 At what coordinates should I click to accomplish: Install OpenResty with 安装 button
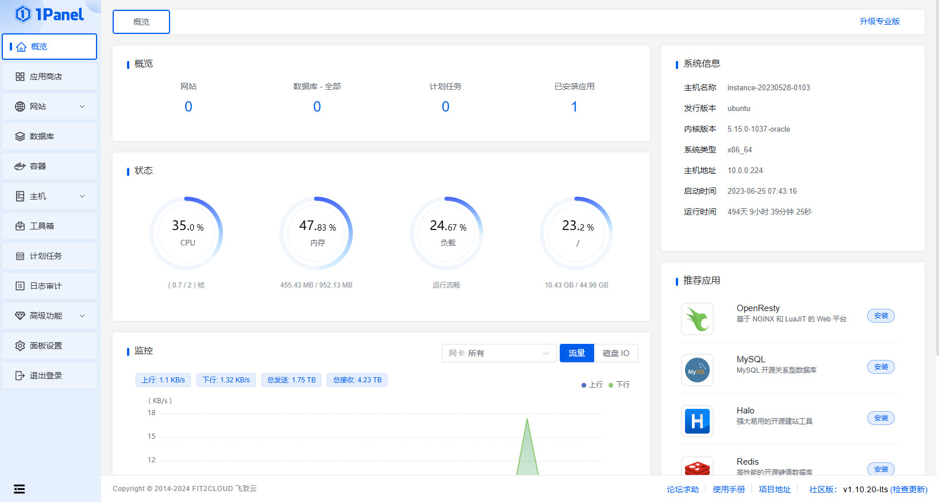tap(881, 316)
